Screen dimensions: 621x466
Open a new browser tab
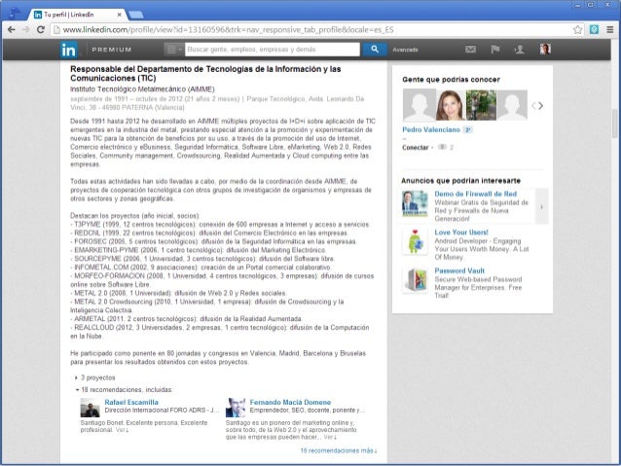(x=136, y=15)
